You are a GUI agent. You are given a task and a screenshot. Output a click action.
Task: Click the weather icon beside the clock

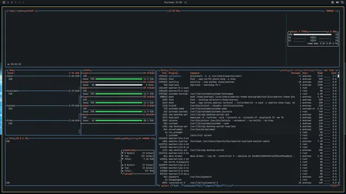pos(185,2)
